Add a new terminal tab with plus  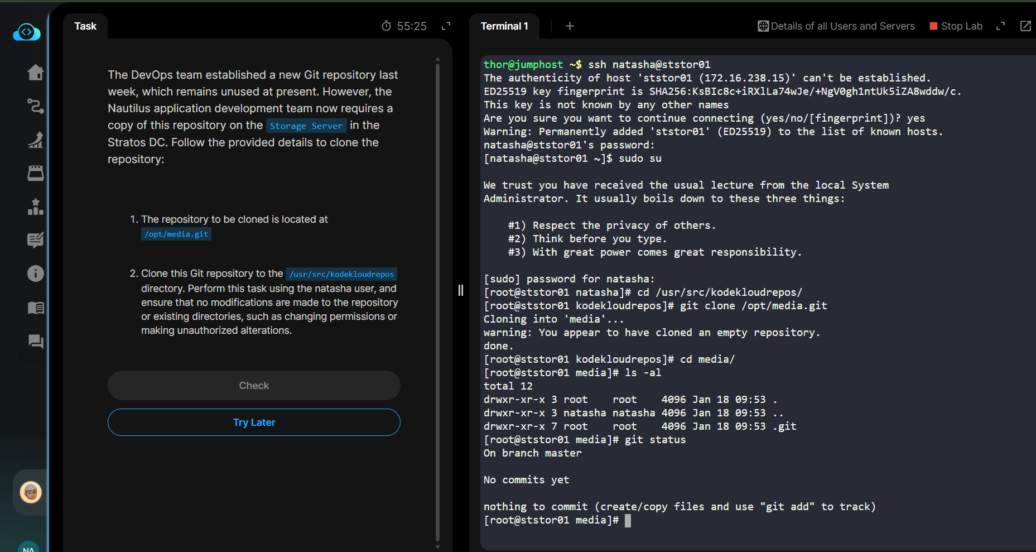570,26
